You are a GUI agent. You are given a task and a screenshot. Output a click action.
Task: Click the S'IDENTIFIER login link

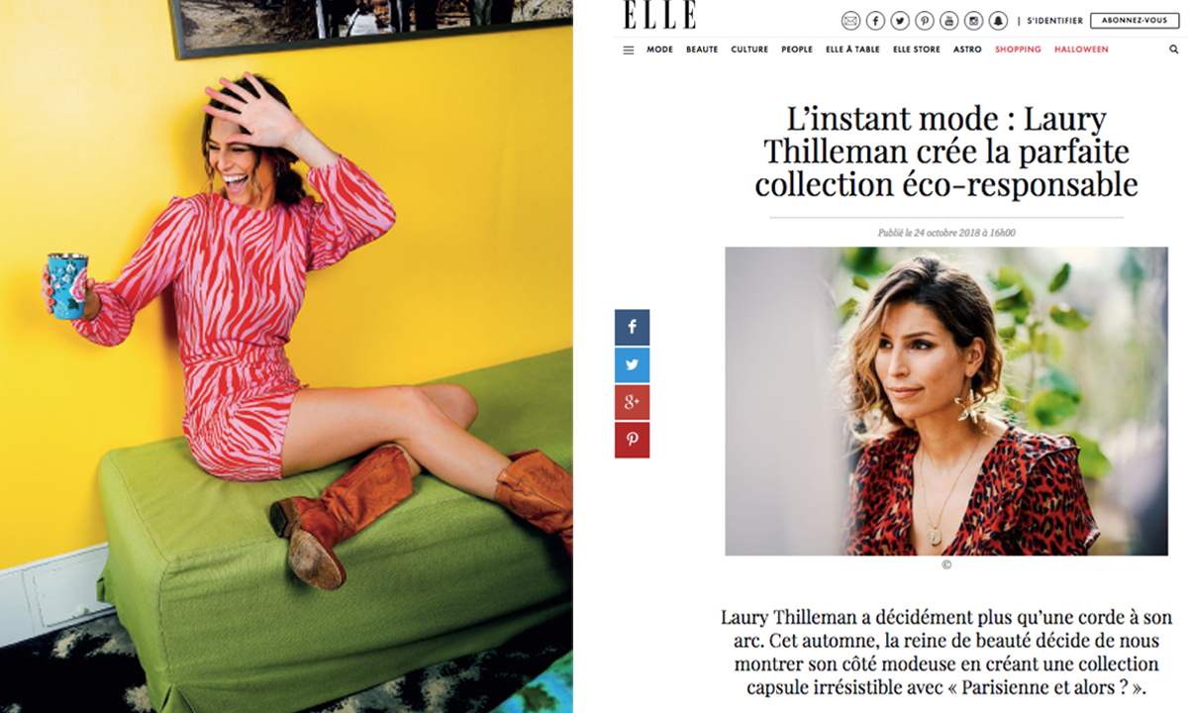click(x=1053, y=21)
